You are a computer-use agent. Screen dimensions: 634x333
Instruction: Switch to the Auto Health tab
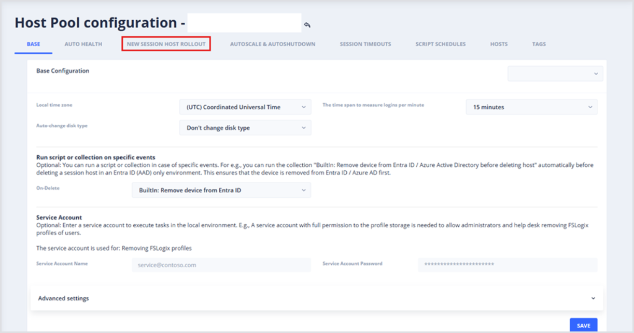(x=83, y=44)
